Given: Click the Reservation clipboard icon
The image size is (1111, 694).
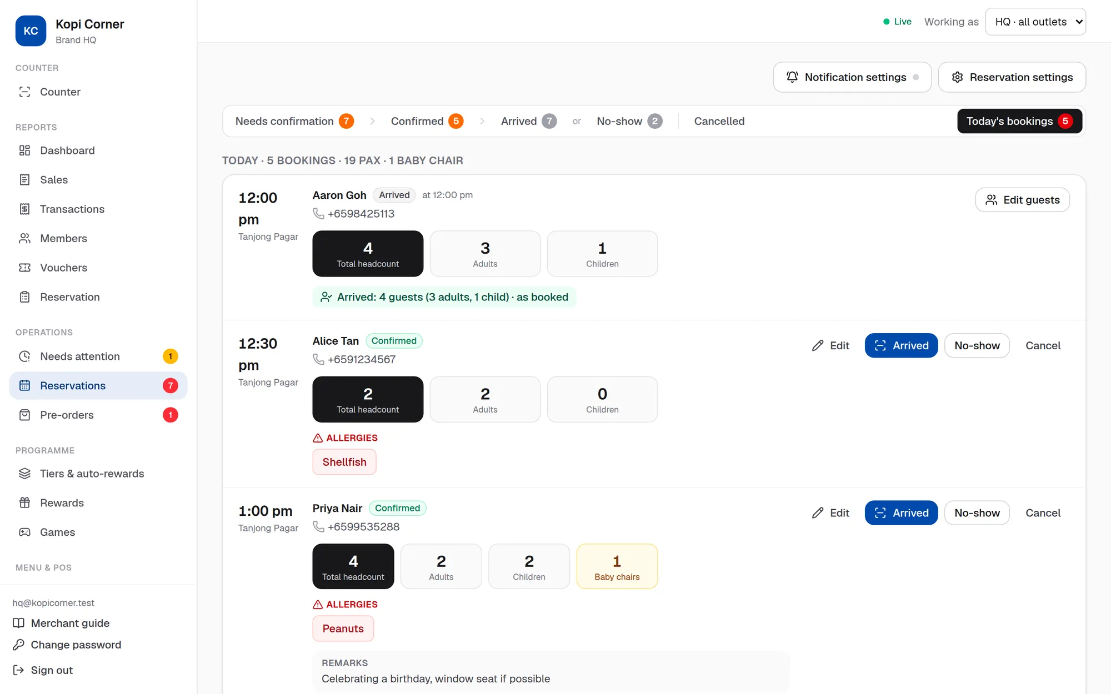Looking at the screenshot, I should tap(24, 297).
